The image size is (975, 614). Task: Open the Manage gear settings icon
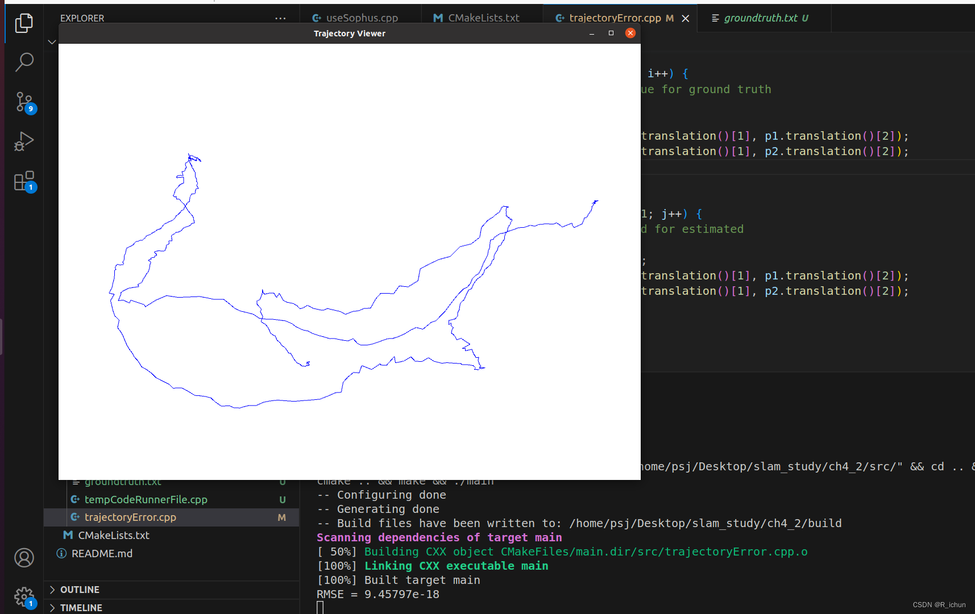tap(24, 597)
